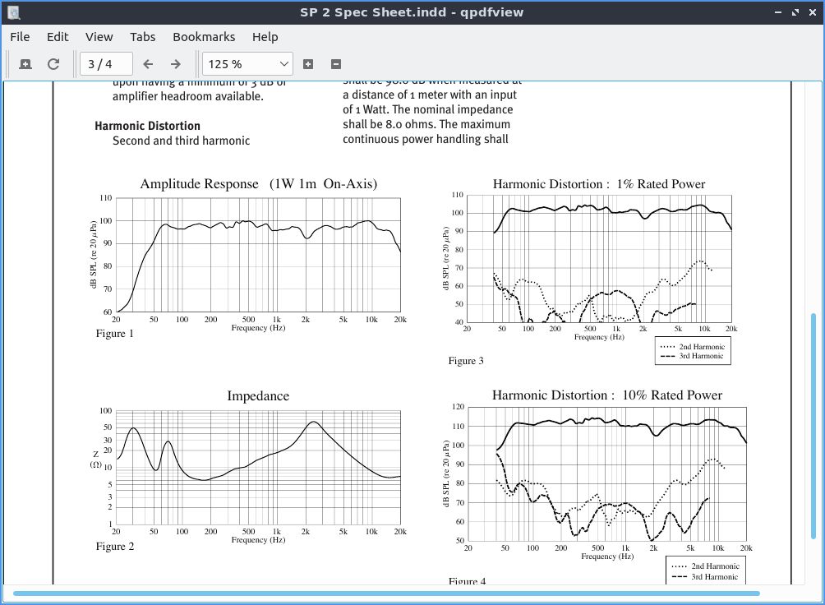This screenshot has width=825, height=605.
Task: Click the 'Harmonic Distortion' bold heading text
Action: coord(147,126)
